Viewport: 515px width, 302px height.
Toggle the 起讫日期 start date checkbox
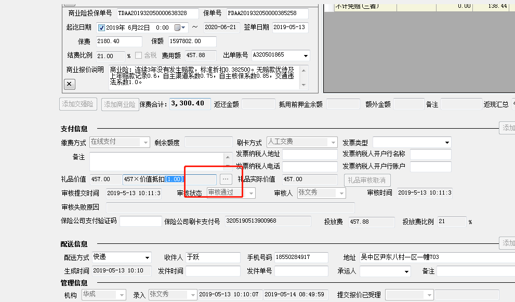(x=101, y=28)
